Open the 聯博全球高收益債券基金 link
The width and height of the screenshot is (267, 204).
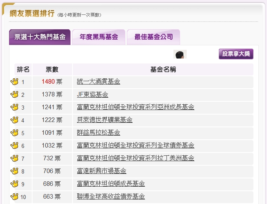[x=111, y=196]
